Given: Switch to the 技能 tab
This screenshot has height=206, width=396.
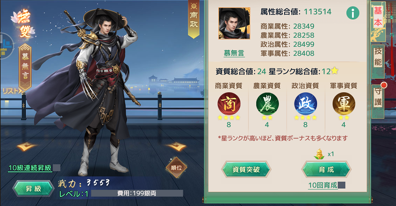Looking at the screenshot, I should tap(378, 57).
